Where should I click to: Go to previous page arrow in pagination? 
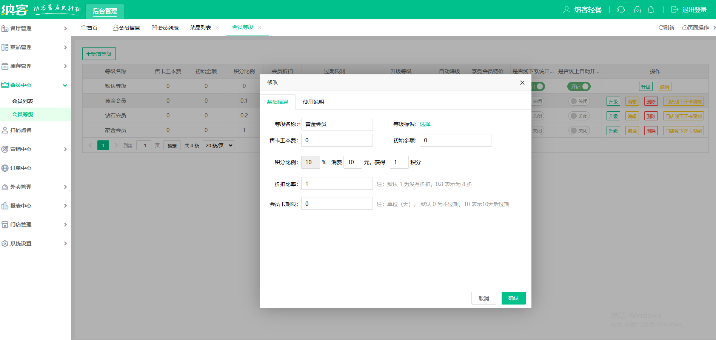[x=90, y=145]
